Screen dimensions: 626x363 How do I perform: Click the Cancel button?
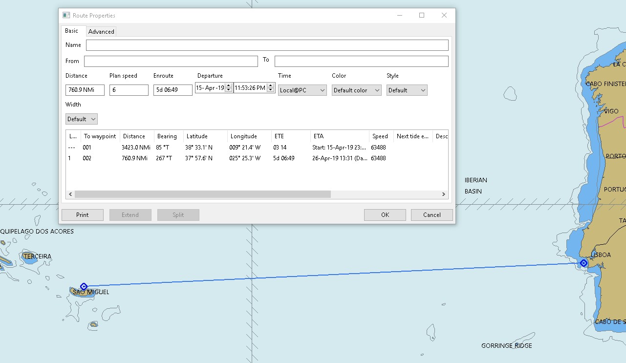[x=432, y=215]
